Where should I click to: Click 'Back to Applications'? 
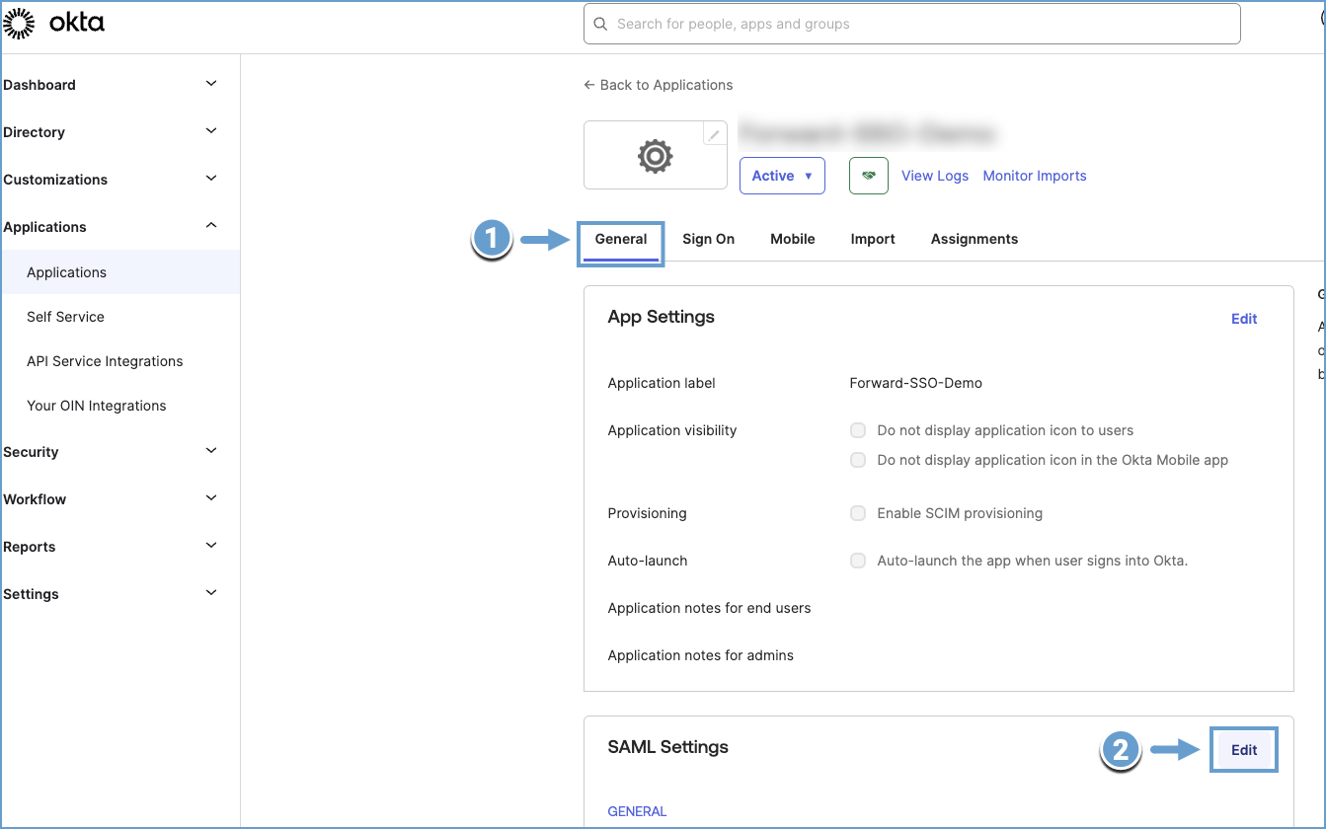658,85
